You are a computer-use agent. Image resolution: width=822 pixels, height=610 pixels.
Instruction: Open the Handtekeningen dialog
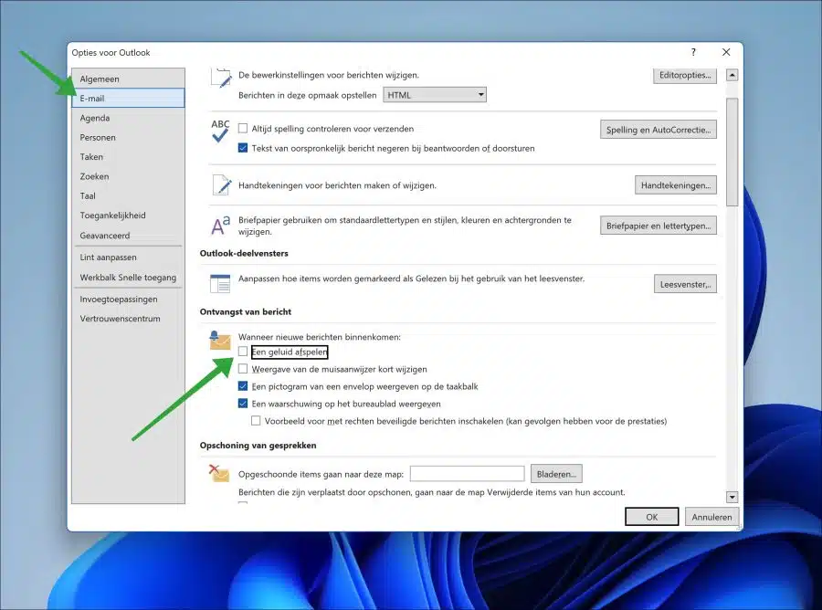coord(676,185)
